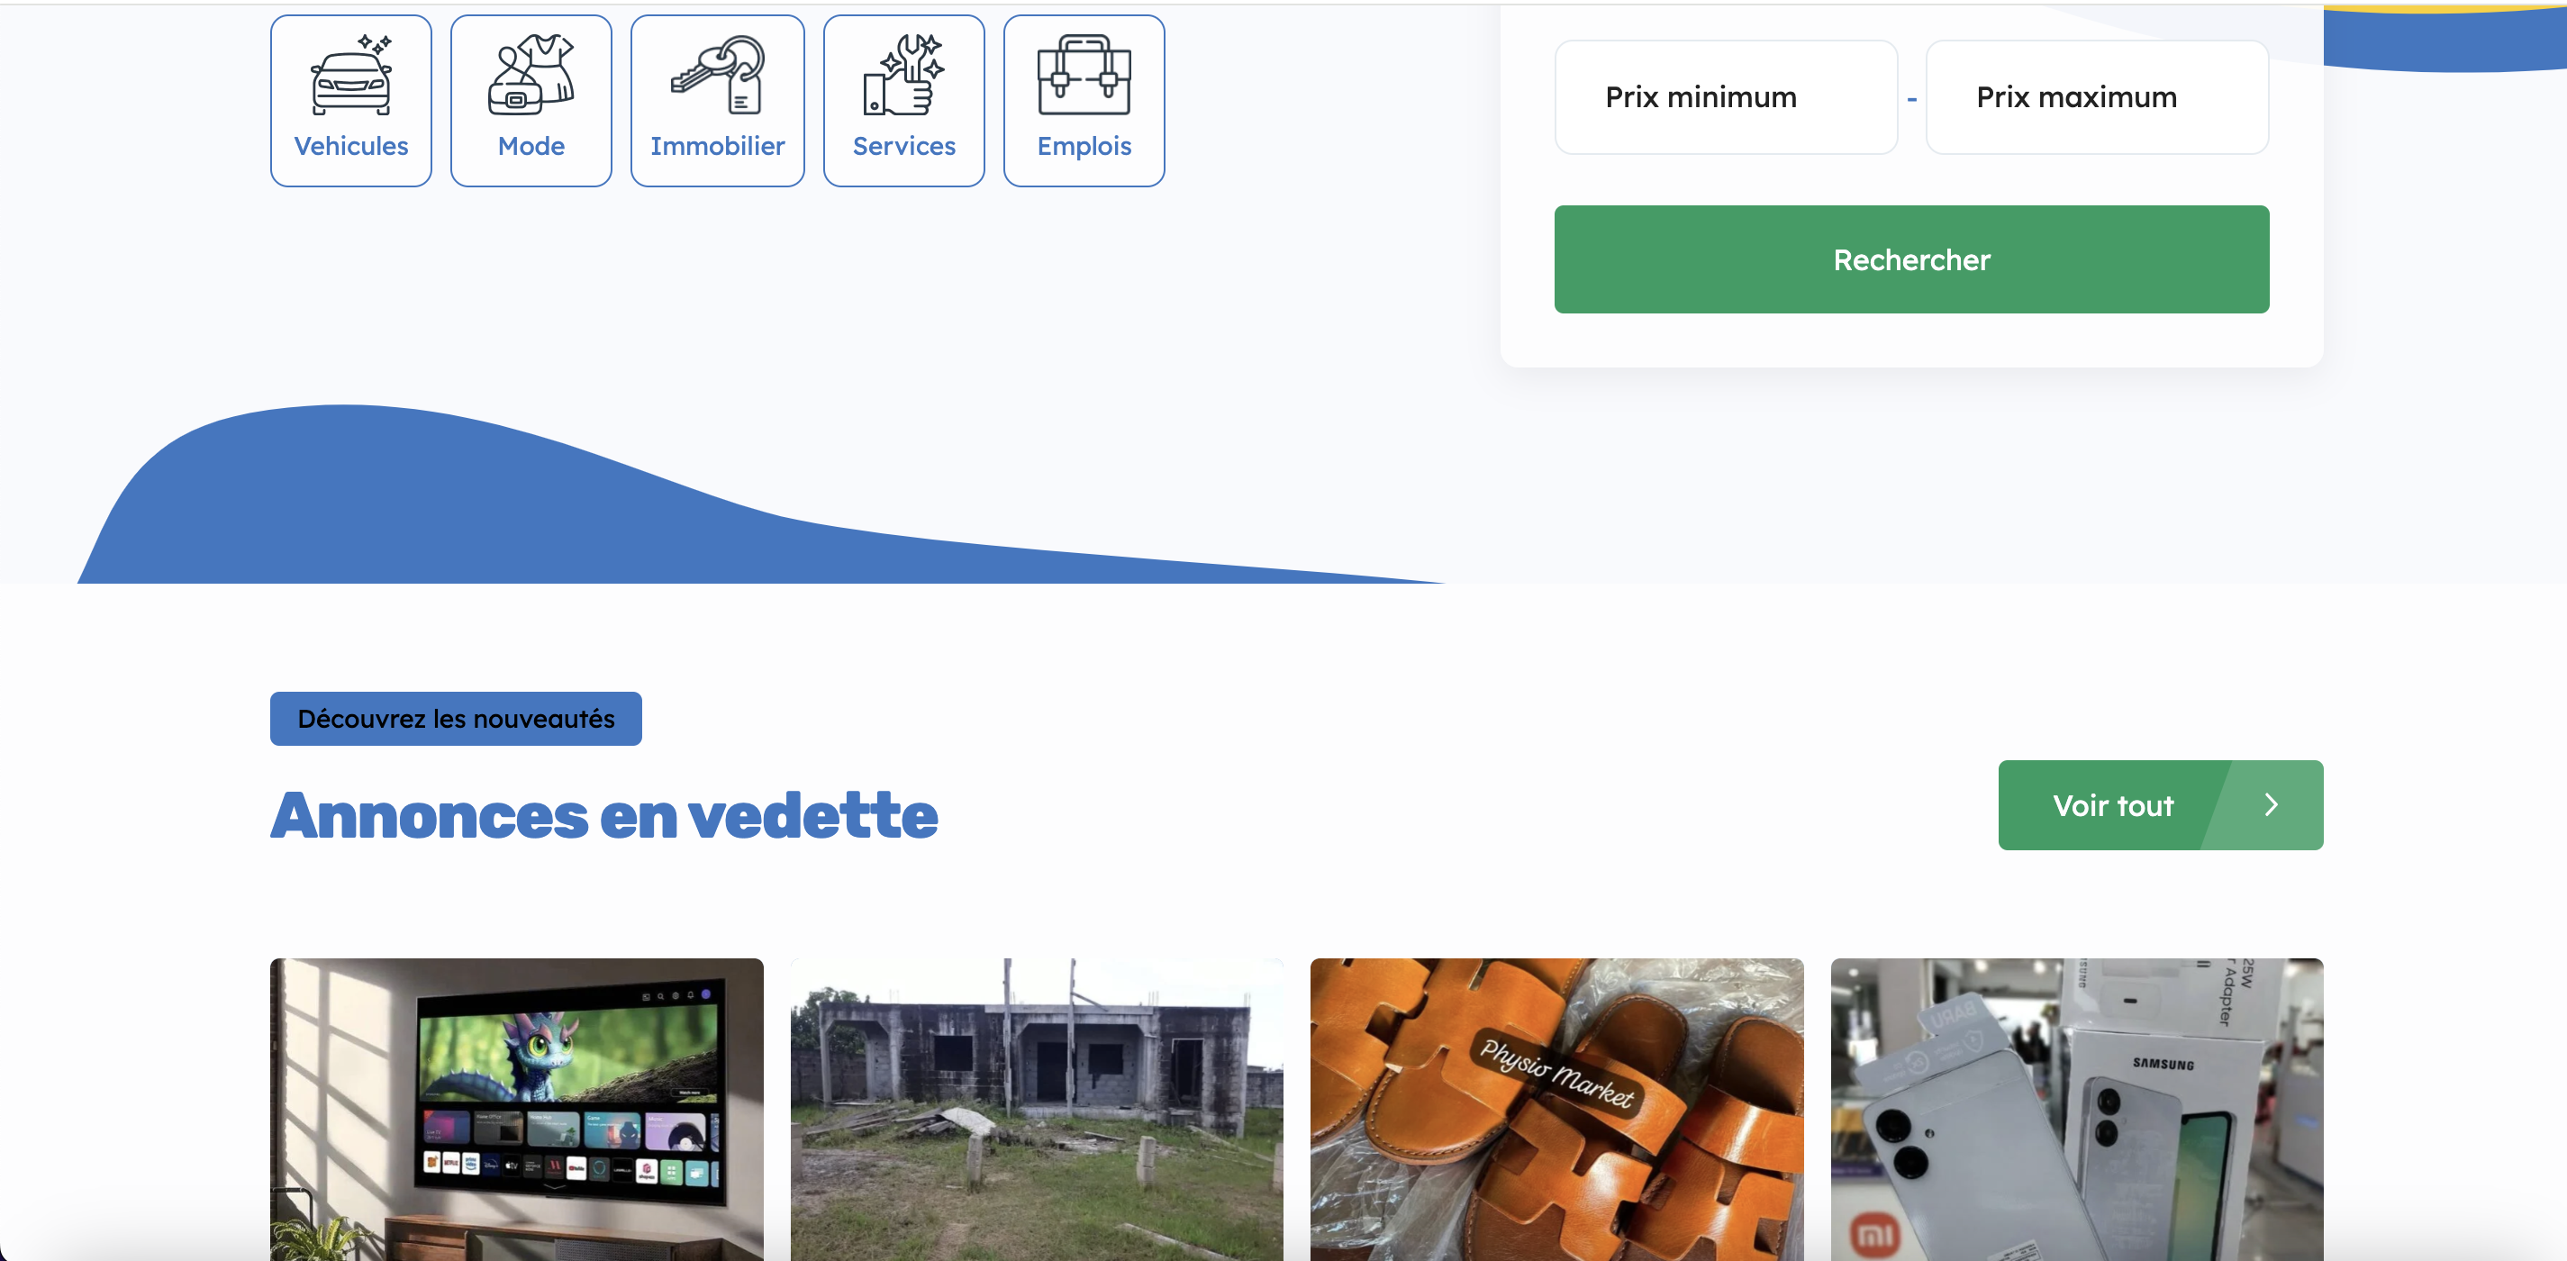Open the unfinished building listing thumbnail
The width and height of the screenshot is (2567, 1261).
(1037, 1110)
